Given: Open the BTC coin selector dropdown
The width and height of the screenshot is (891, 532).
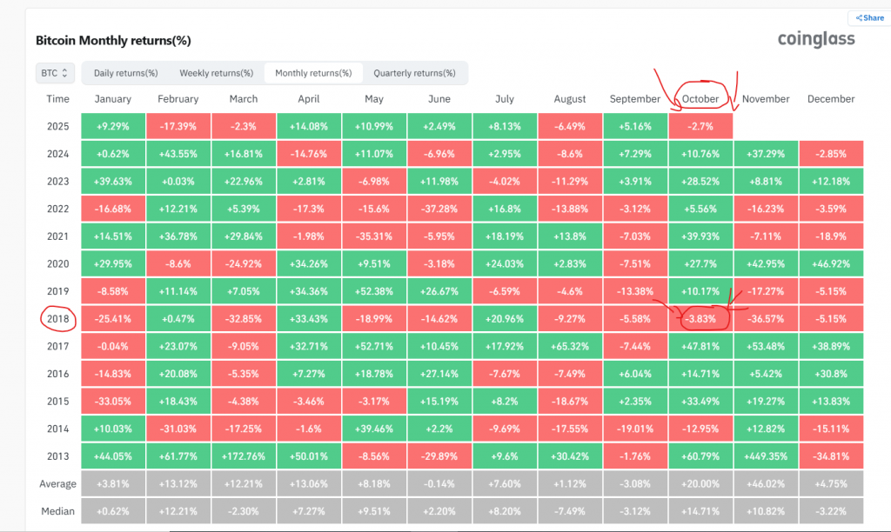Looking at the screenshot, I should (57, 73).
